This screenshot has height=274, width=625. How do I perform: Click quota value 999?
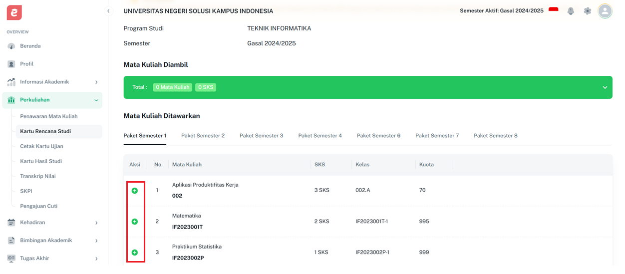424,253
